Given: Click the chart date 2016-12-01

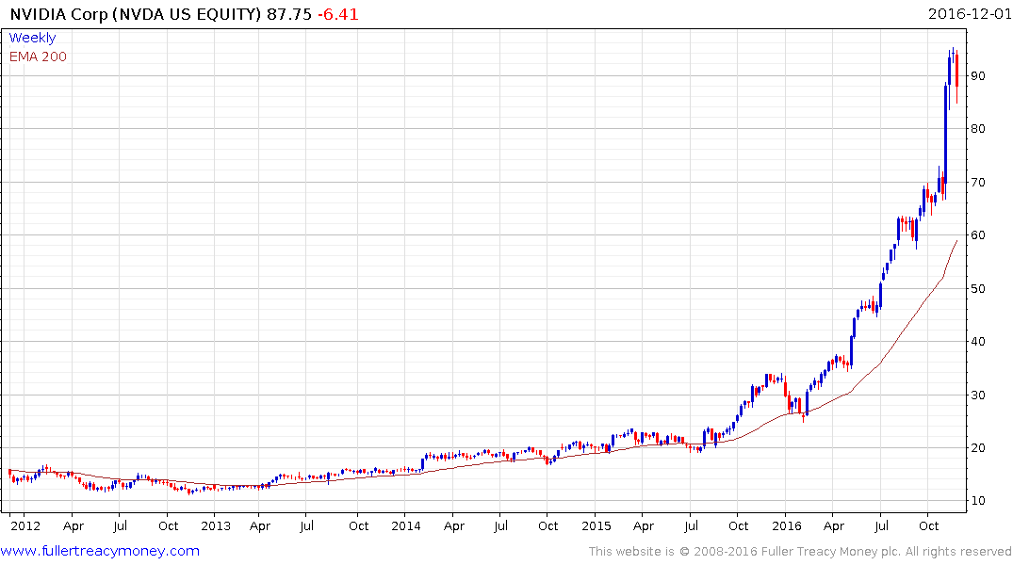Looking at the screenshot, I should (x=969, y=13).
